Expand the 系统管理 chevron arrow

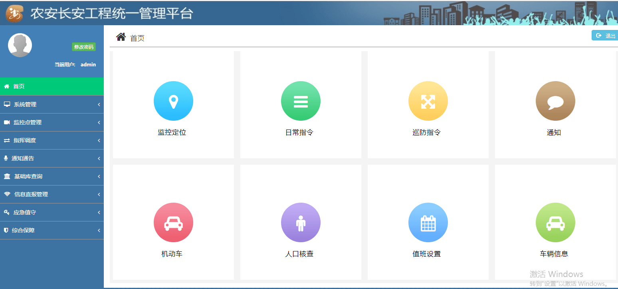[x=99, y=104]
